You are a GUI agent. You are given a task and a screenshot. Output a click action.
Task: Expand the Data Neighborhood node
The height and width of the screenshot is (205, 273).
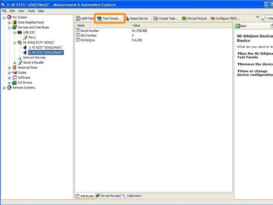coord(9,23)
